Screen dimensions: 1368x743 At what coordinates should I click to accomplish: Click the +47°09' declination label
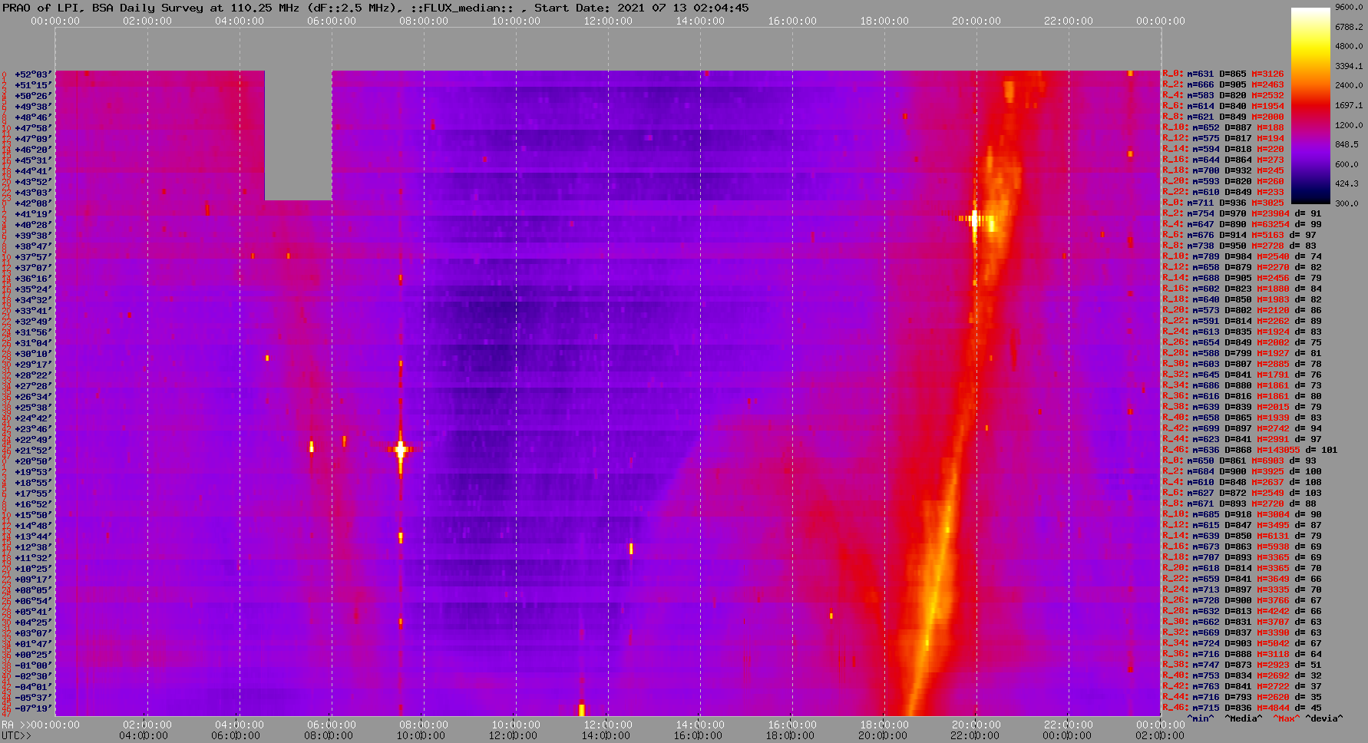(33, 139)
